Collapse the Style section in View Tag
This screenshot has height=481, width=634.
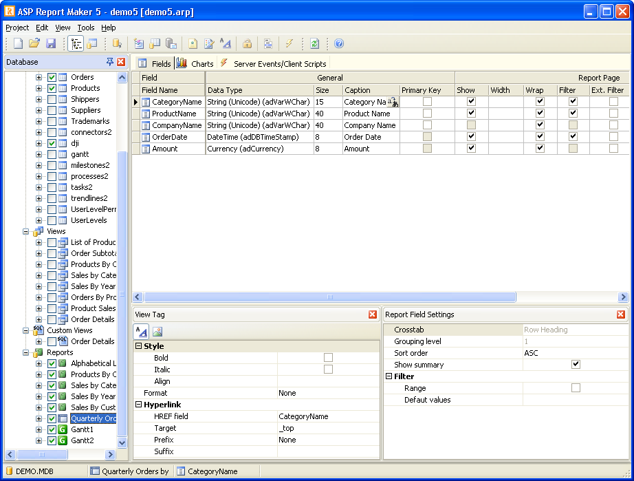point(139,346)
